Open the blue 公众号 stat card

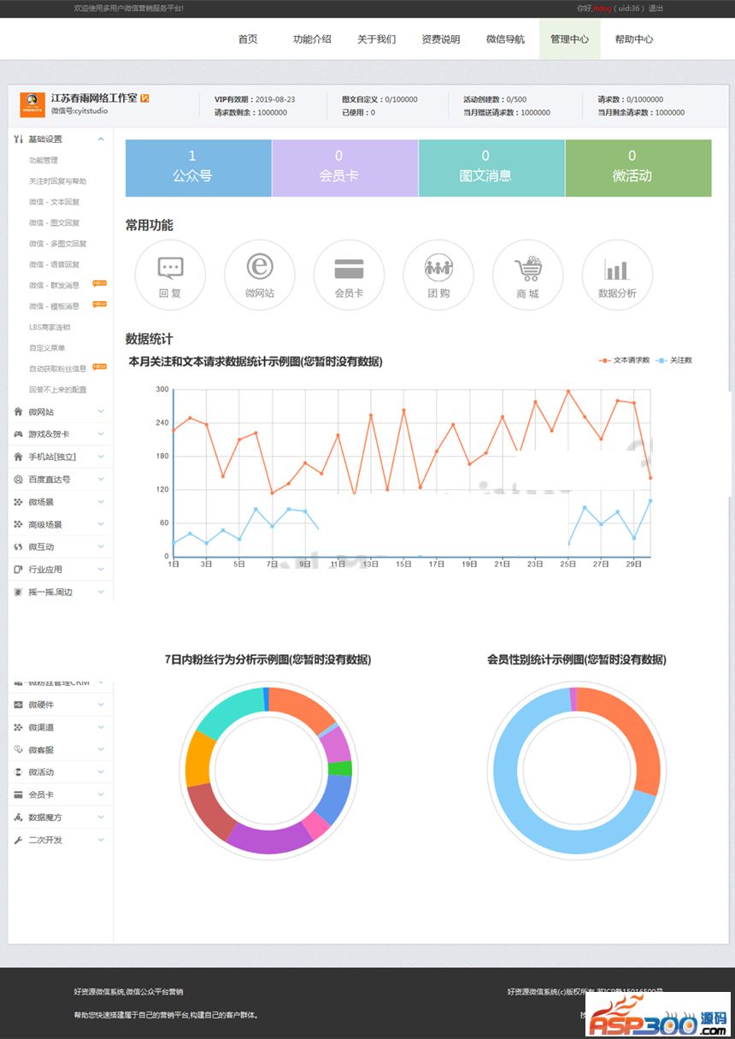point(198,168)
